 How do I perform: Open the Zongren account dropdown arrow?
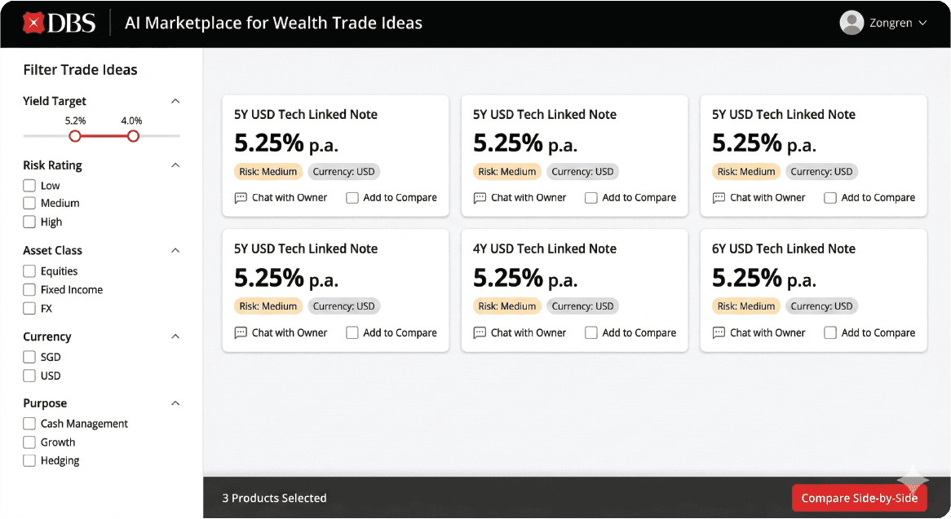click(922, 23)
